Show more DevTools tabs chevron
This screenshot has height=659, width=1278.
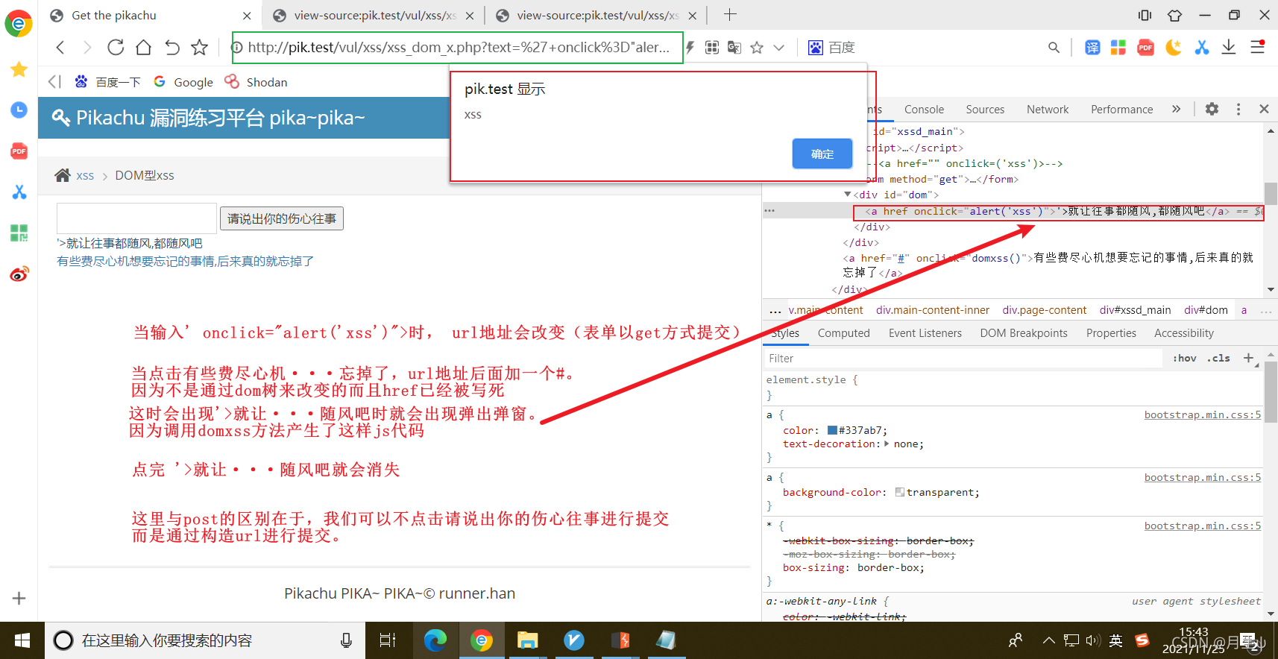point(1176,109)
